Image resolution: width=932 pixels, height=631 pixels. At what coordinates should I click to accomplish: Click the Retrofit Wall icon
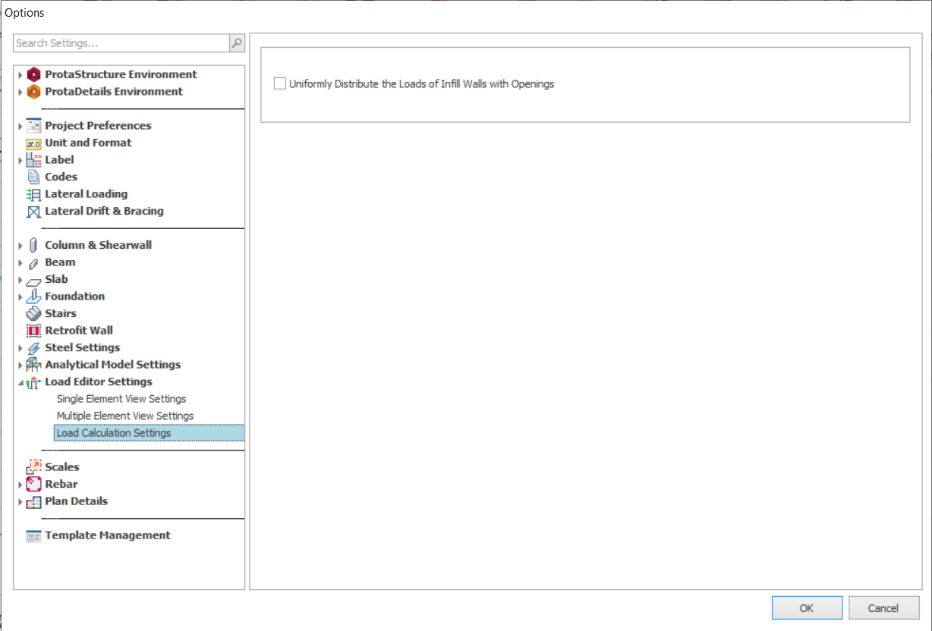(33, 331)
